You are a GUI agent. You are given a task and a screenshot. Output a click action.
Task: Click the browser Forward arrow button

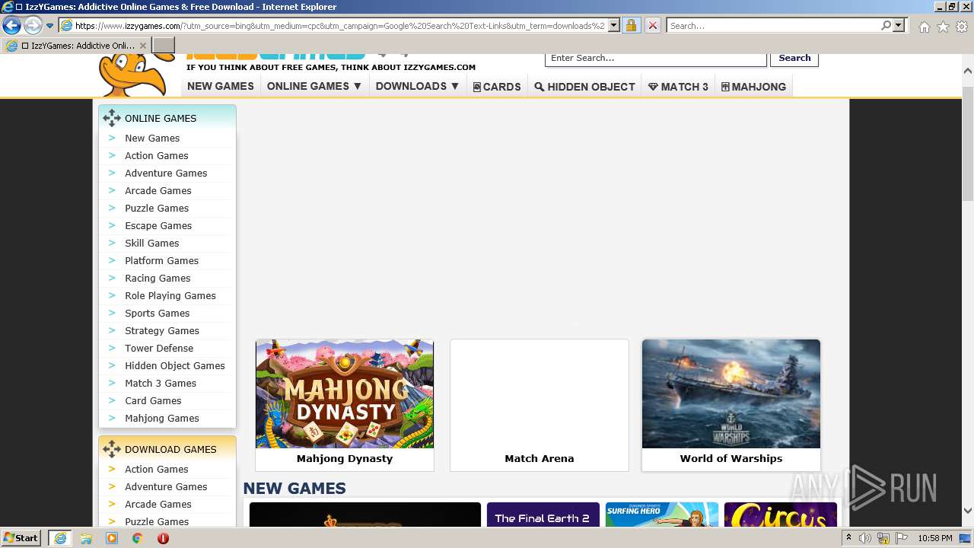(33, 26)
